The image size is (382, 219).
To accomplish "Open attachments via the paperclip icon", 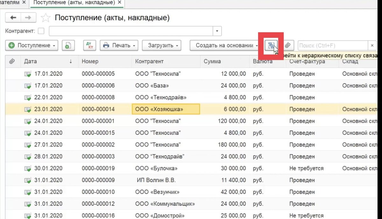I will coord(289,45).
